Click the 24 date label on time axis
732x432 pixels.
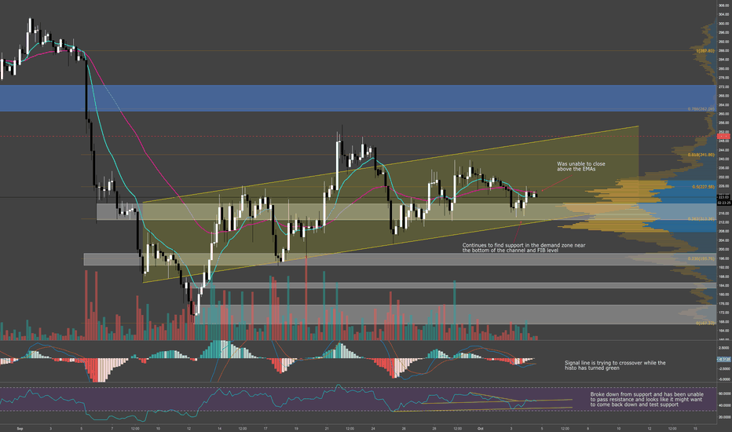373,428
